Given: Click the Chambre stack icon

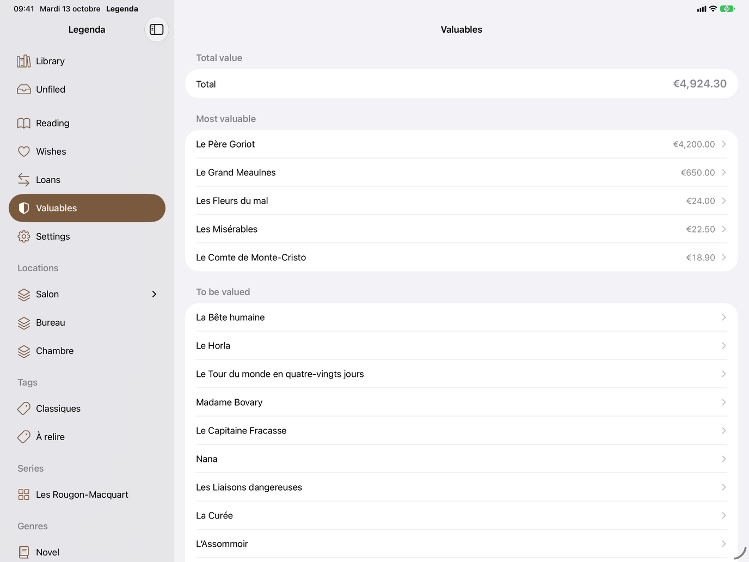Looking at the screenshot, I should click(x=24, y=351).
